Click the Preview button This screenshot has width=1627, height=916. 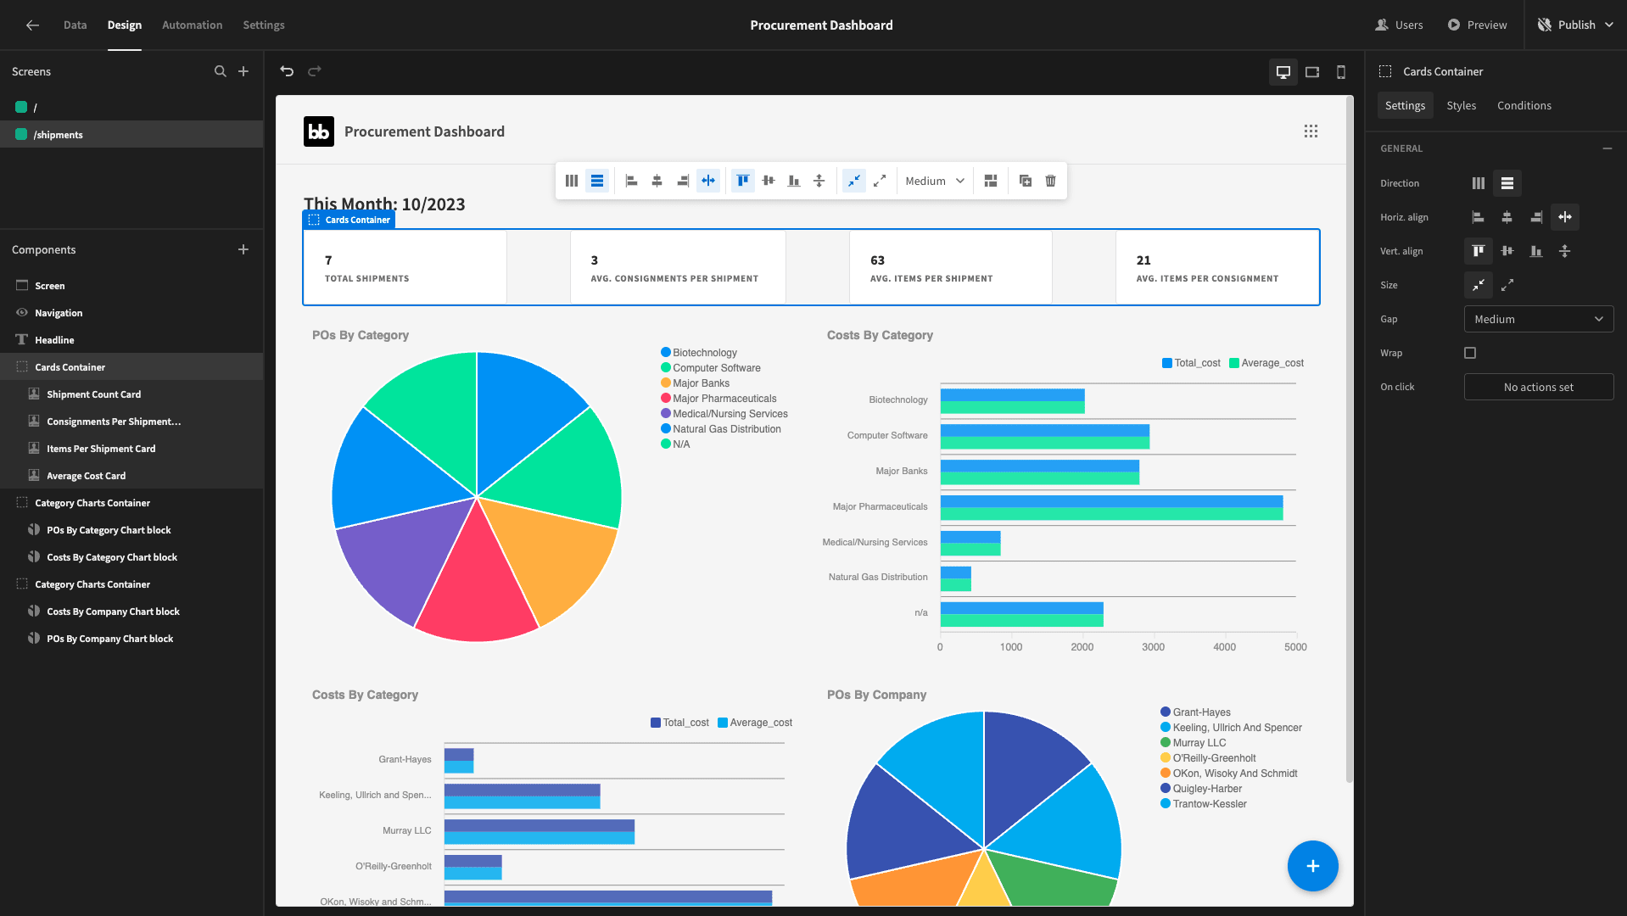coord(1477,25)
